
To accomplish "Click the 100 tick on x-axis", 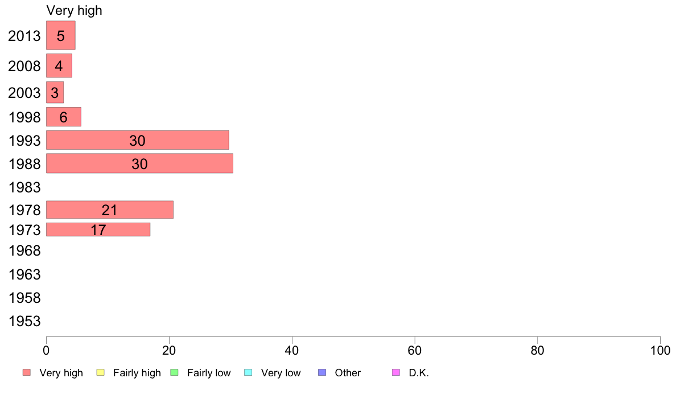I will 660,350.
